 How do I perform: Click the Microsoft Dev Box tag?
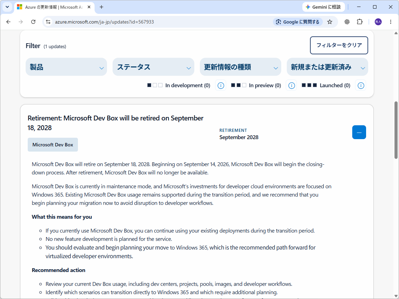click(x=53, y=145)
